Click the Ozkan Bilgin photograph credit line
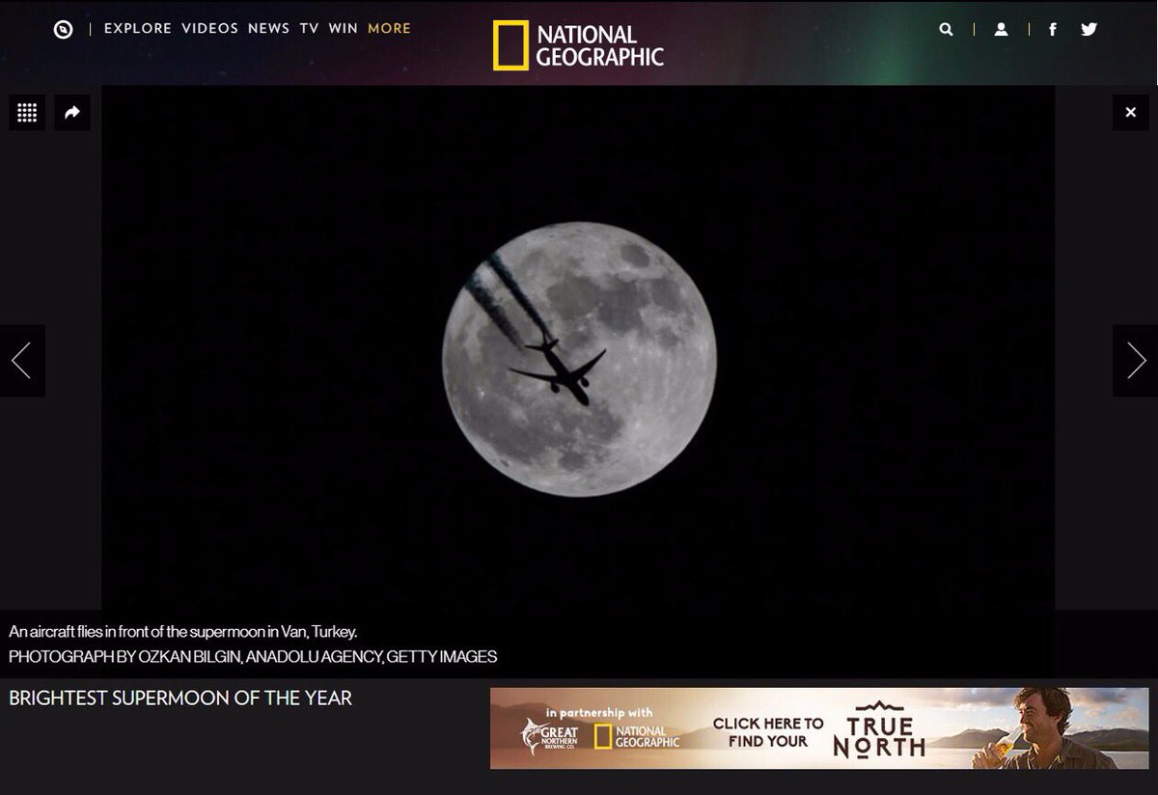Screen dimensions: 1158x795 (x=253, y=657)
